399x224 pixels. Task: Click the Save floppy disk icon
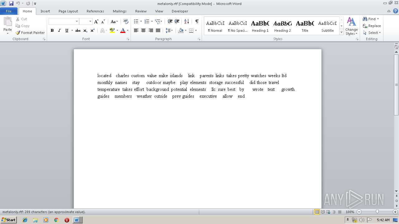(x=11, y=3)
